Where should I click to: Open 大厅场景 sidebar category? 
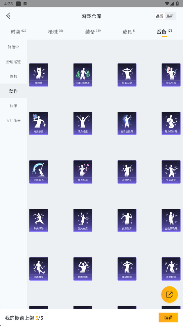13,121
